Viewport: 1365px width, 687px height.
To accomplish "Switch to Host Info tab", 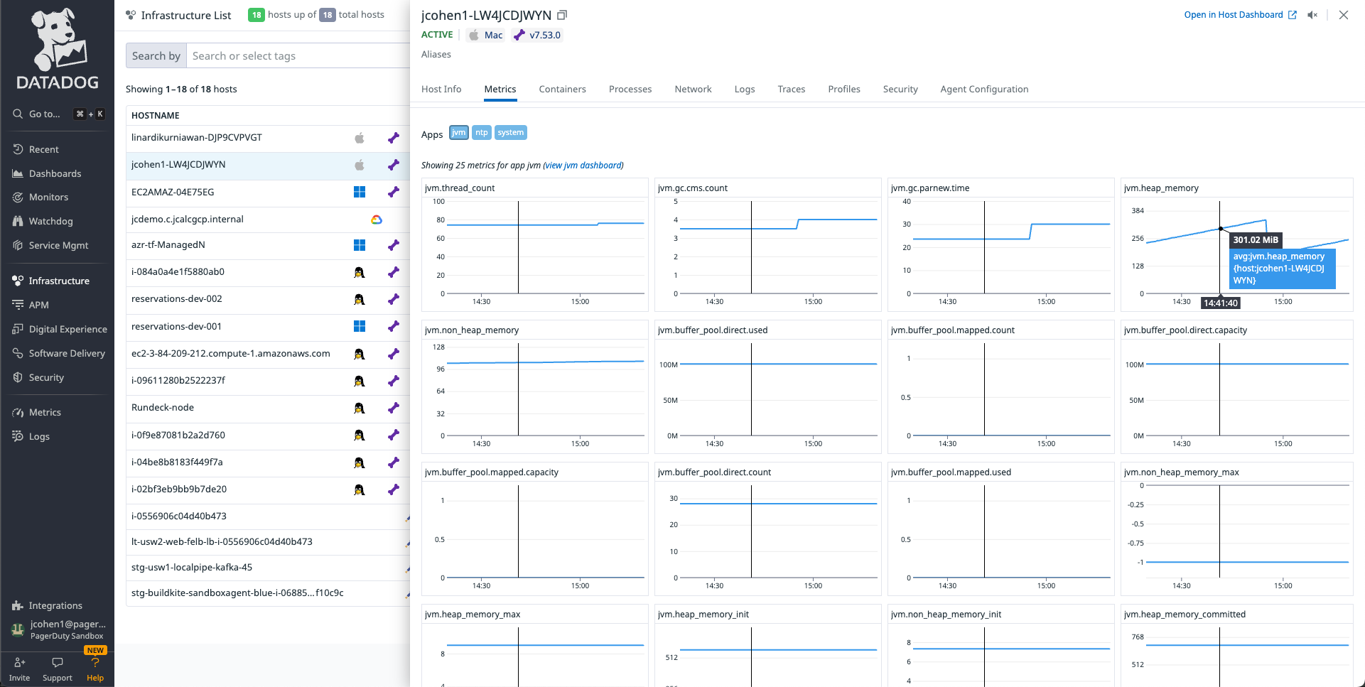I will pos(441,89).
